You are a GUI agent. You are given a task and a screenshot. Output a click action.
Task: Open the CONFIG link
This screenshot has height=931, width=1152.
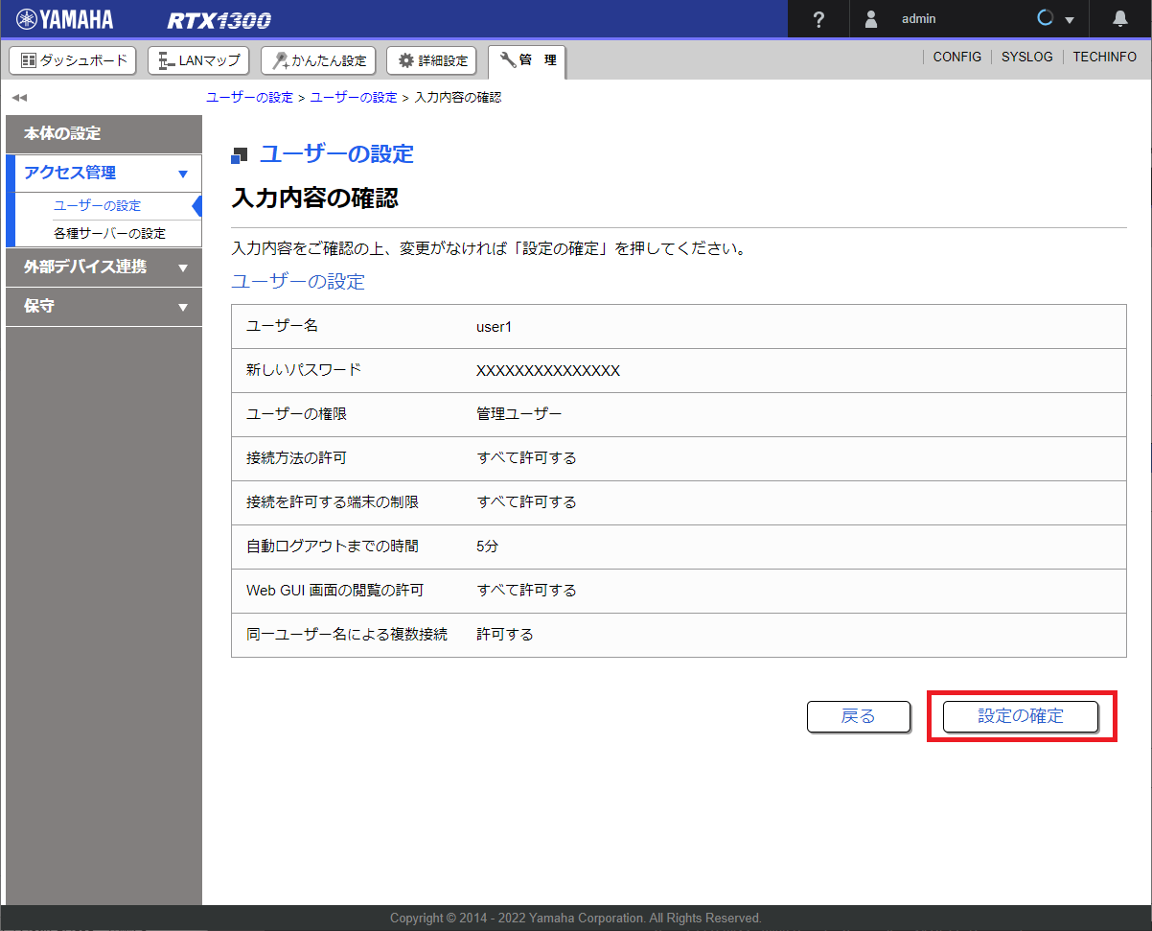tap(956, 57)
